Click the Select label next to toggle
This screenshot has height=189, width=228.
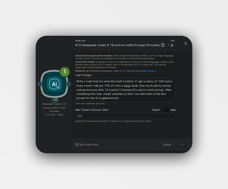156,110
